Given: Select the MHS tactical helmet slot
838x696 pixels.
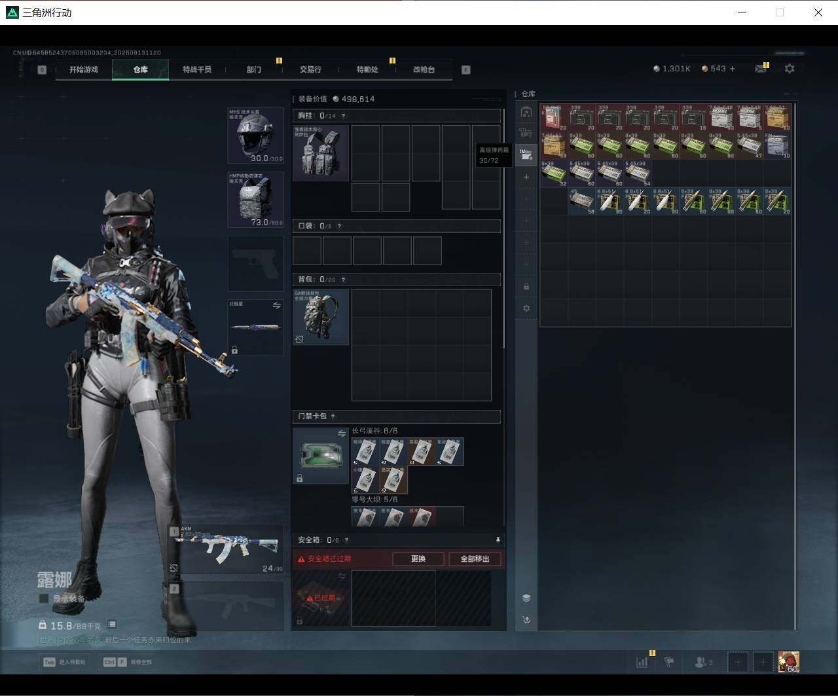Looking at the screenshot, I should click(255, 136).
